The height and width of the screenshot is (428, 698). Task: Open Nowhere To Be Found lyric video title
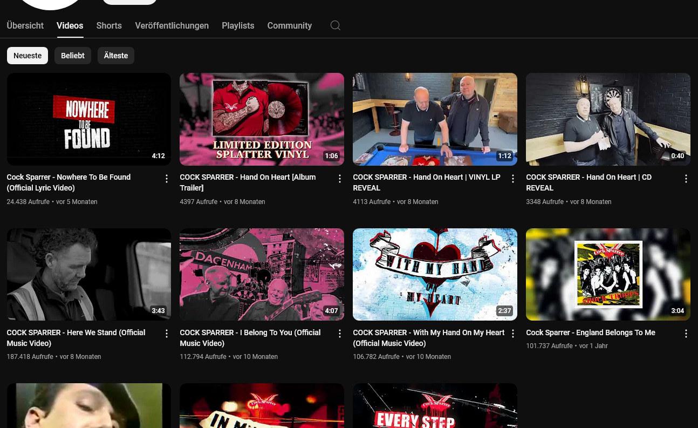coord(69,182)
